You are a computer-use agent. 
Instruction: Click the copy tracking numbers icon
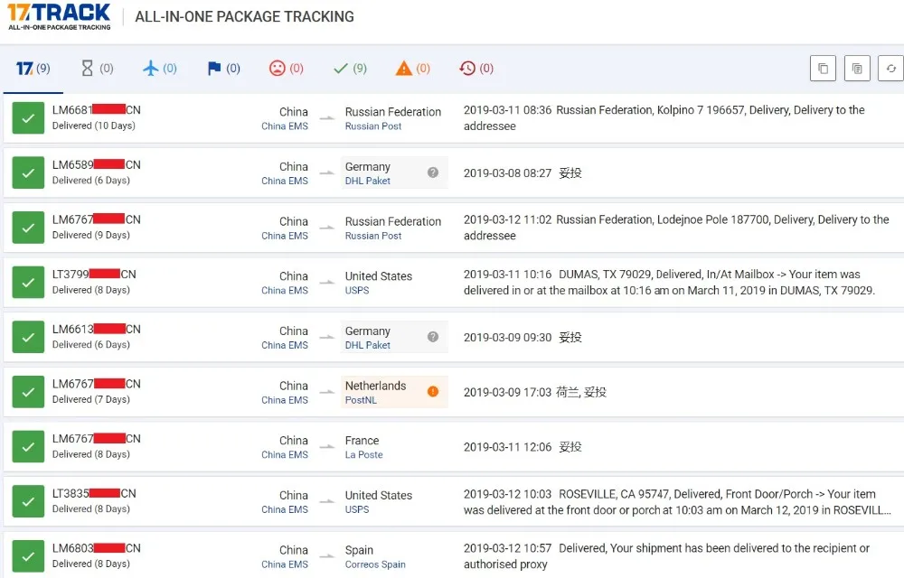click(823, 69)
